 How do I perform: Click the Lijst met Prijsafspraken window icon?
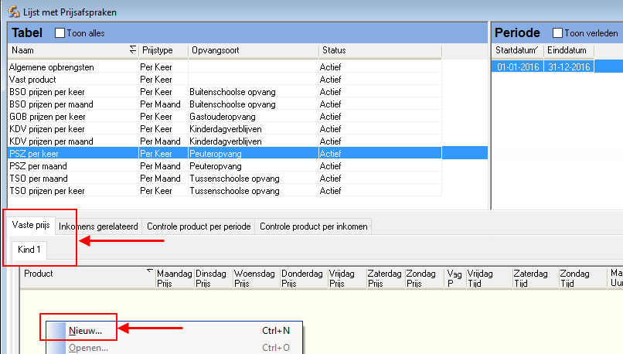(12, 11)
